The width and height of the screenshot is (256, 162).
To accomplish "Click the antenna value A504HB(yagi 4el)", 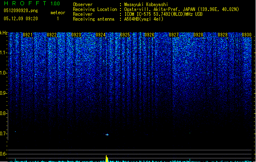I will [144, 19].
